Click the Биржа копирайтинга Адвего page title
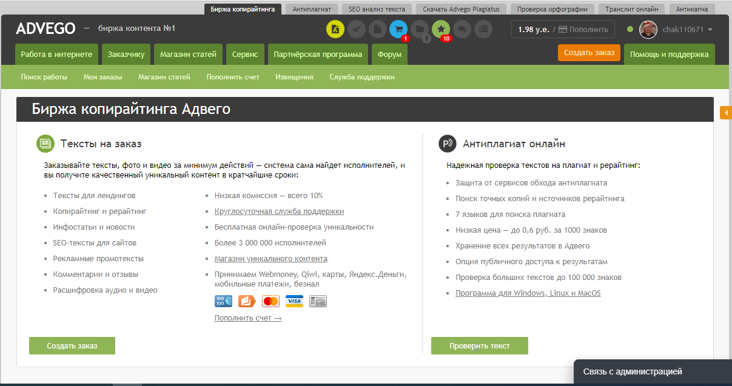 pos(131,109)
